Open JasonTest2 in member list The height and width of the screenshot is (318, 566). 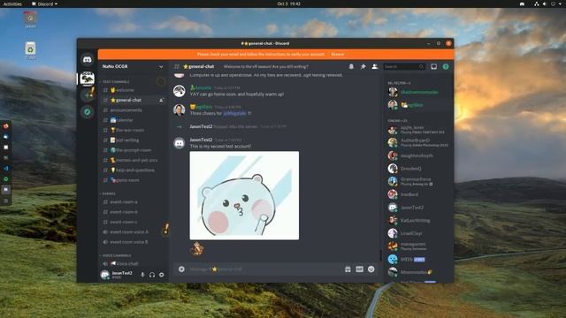tap(418, 208)
